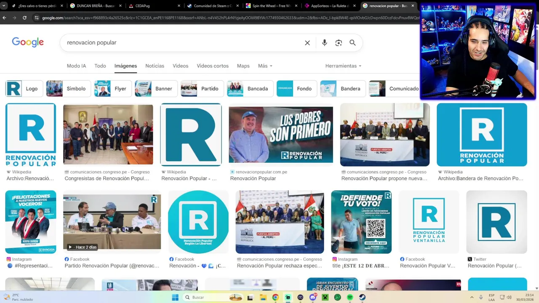Viewport: 539px width, 303px height.
Task: Open Steam from the taskbar
Action: pyautogui.click(x=362, y=298)
